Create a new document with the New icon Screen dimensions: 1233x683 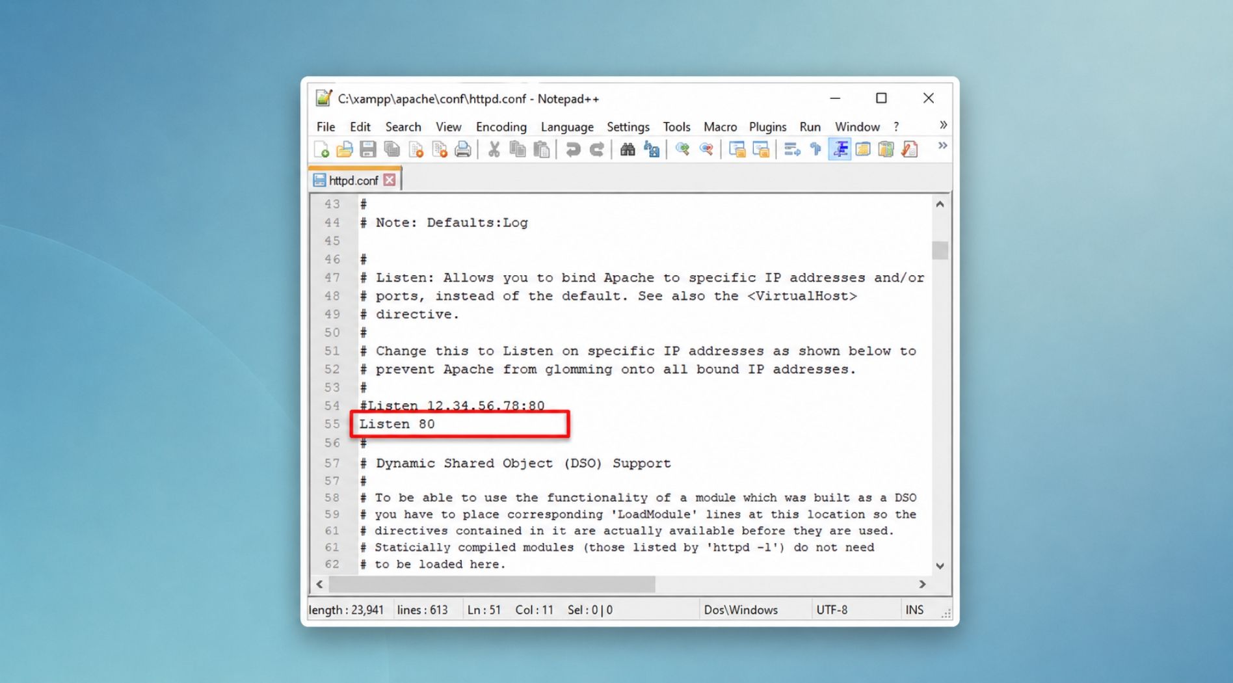pyautogui.click(x=321, y=150)
